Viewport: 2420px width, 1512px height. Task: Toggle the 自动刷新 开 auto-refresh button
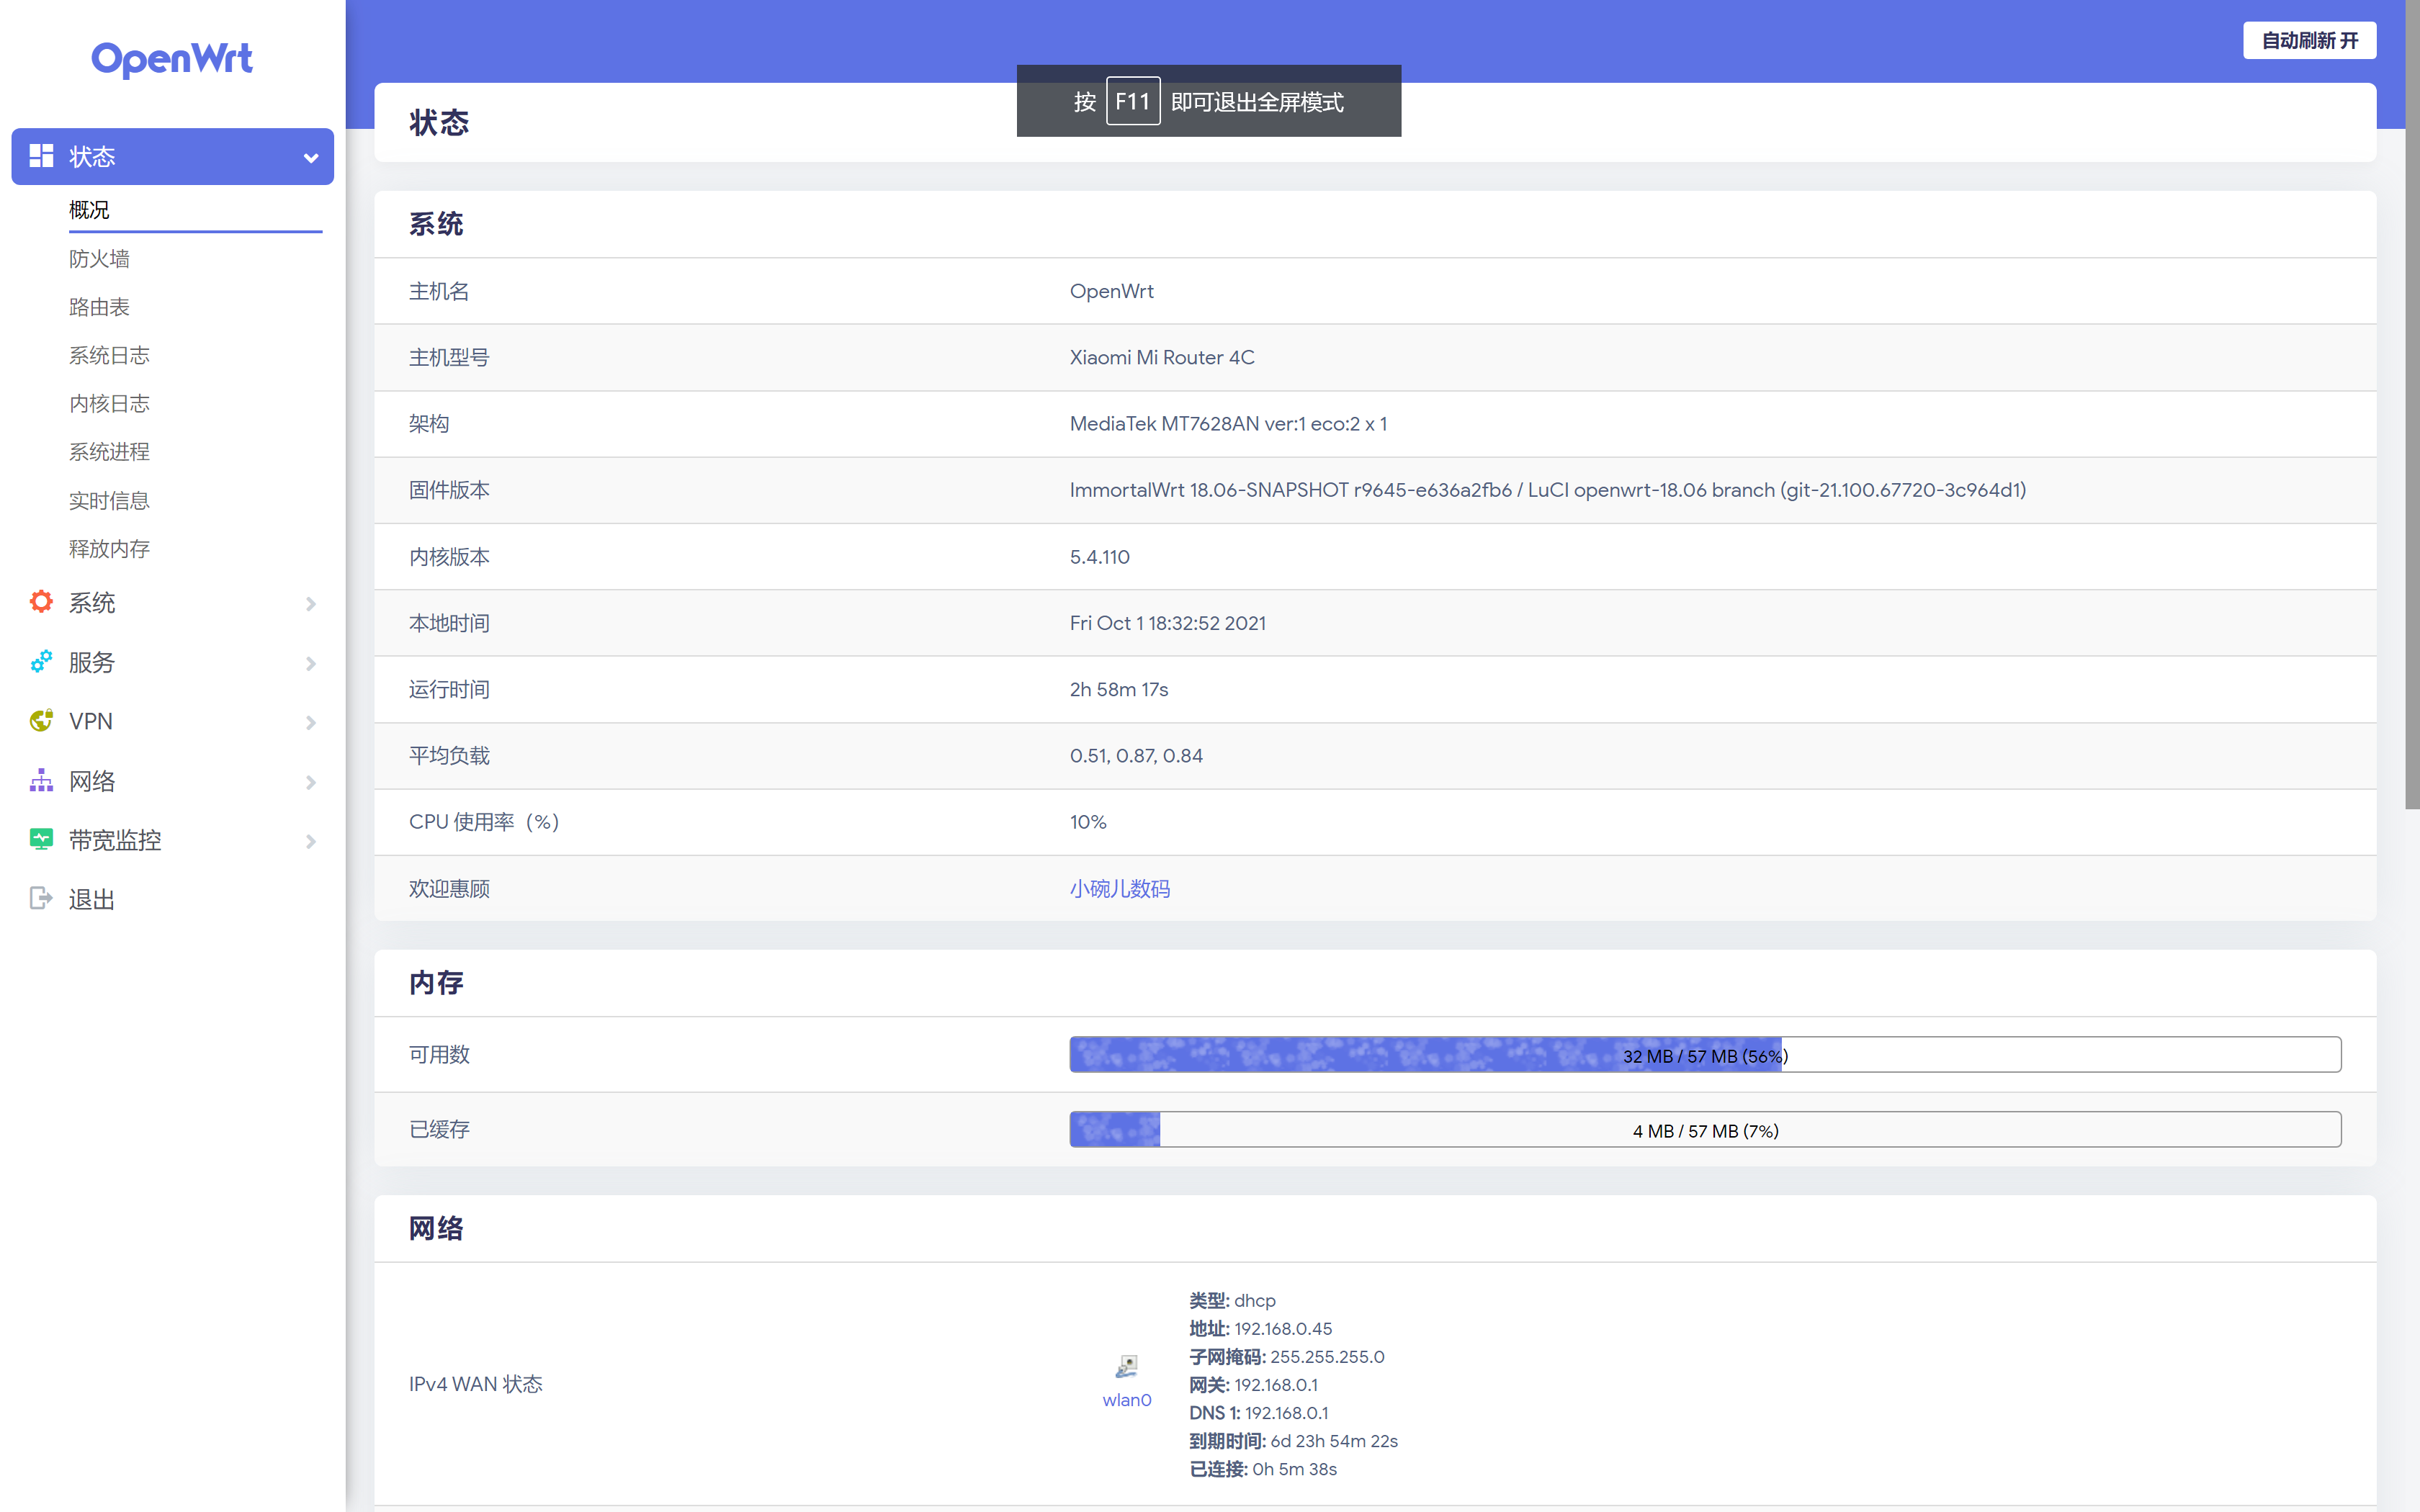[x=2309, y=41]
